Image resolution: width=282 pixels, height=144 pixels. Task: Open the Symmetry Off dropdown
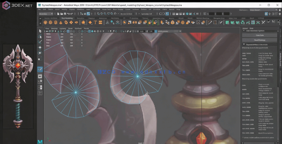[x=147, y=14]
